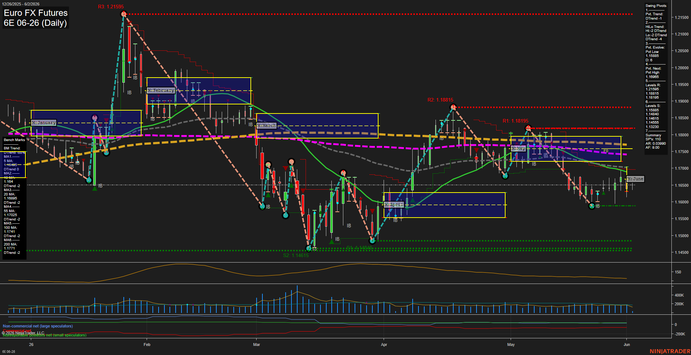
Task: Click the M:February monthly range tag
Action: point(161,90)
